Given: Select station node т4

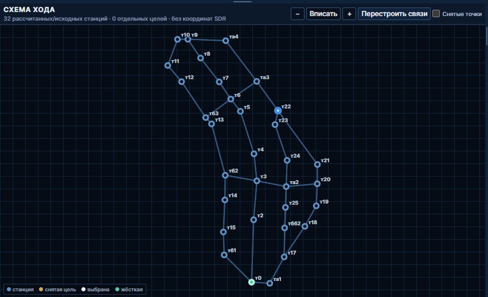Looking at the screenshot, I should click(x=254, y=154).
